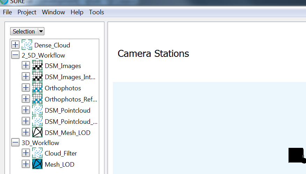Click the Orthophotos_Ref grid icon
Screen dimensions: 306x174
(37, 99)
